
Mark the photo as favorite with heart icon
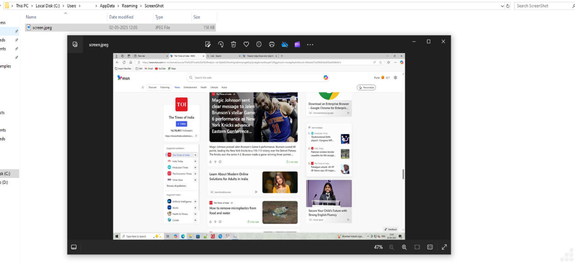pyautogui.click(x=246, y=44)
